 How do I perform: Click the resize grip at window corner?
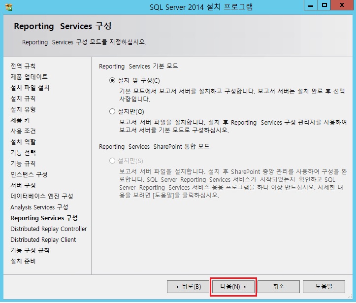(350, 296)
